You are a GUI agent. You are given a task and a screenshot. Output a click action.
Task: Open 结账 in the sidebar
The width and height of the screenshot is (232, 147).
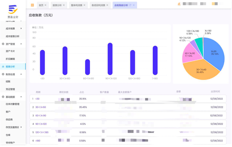8,81
